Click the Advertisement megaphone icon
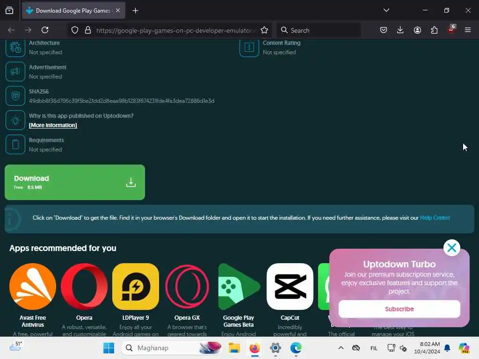Screen dimensions: 479x359 (x=15, y=72)
